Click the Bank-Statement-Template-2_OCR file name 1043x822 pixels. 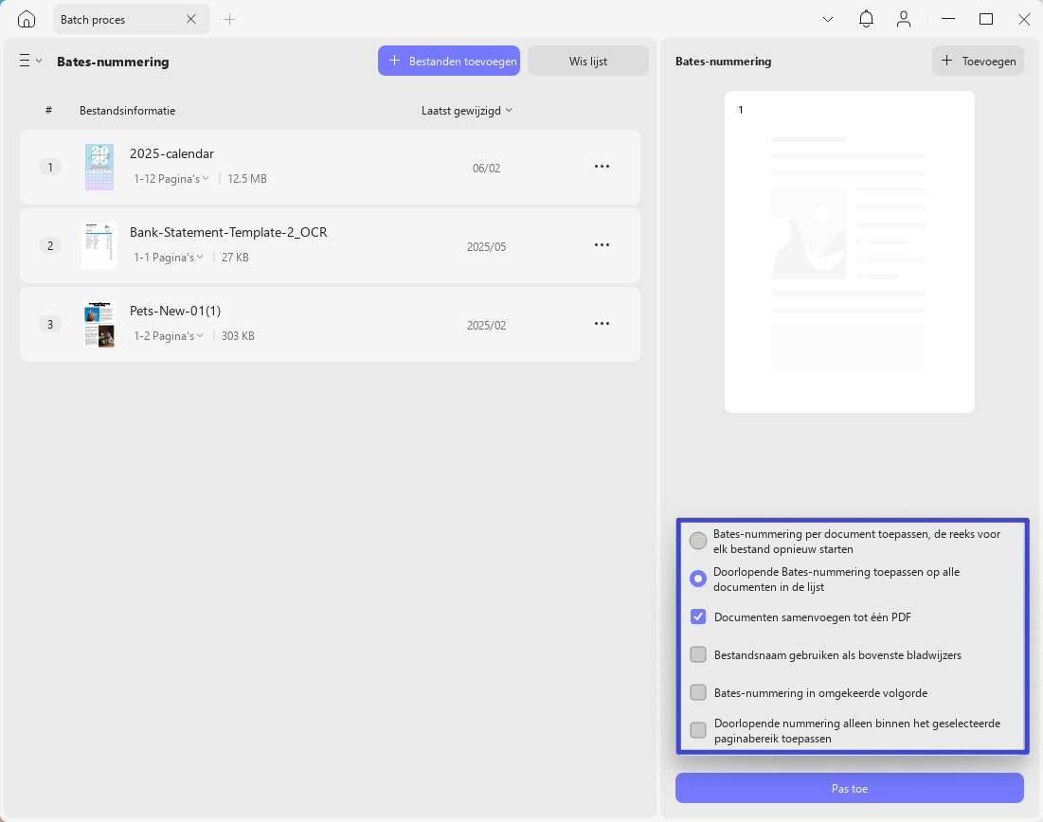click(x=228, y=232)
